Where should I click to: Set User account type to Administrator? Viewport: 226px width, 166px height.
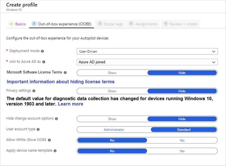[x=114, y=130]
